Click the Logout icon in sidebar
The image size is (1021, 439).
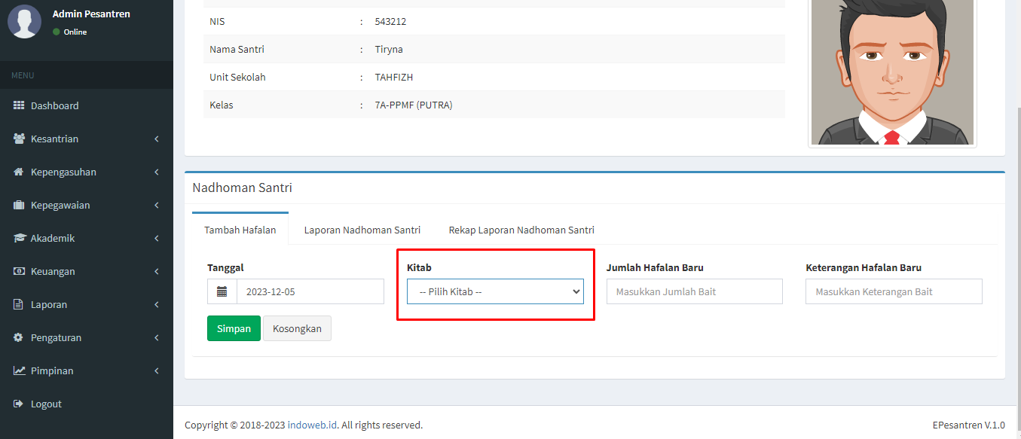coord(19,404)
